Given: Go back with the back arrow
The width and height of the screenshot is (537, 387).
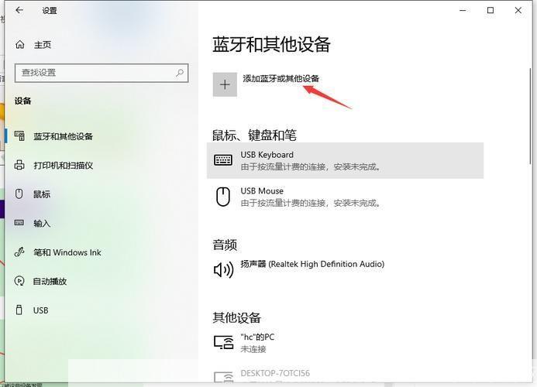Looking at the screenshot, I should click(19, 10).
